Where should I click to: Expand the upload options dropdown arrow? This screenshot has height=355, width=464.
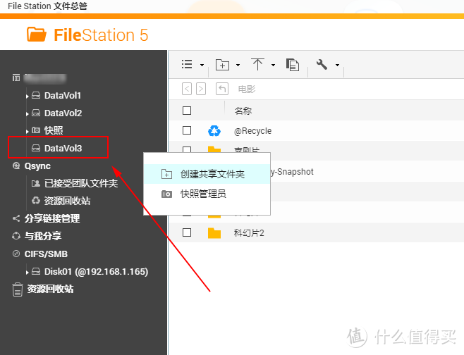tap(273, 65)
